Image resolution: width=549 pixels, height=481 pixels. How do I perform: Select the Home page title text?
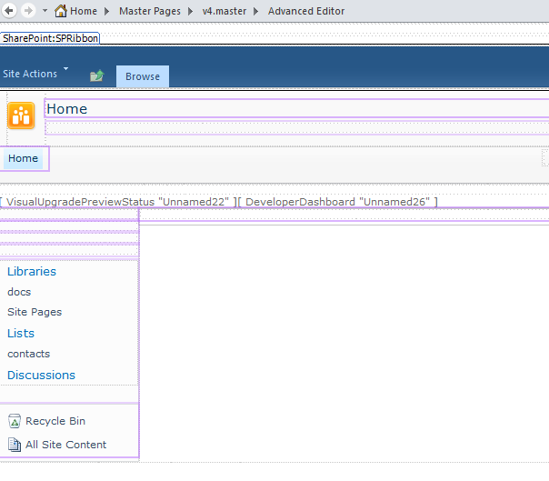point(67,109)
